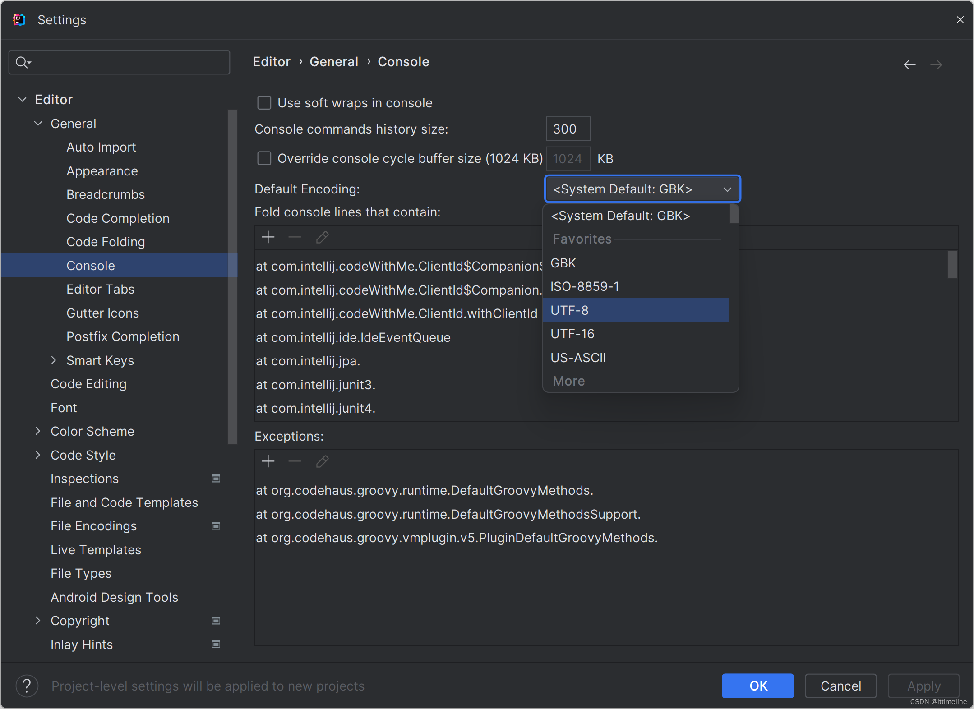The height and width of the screenshot is (709, 974).
Task: Click the add pattern icon under Fold console lines
Action: click(x=268, y=237)
